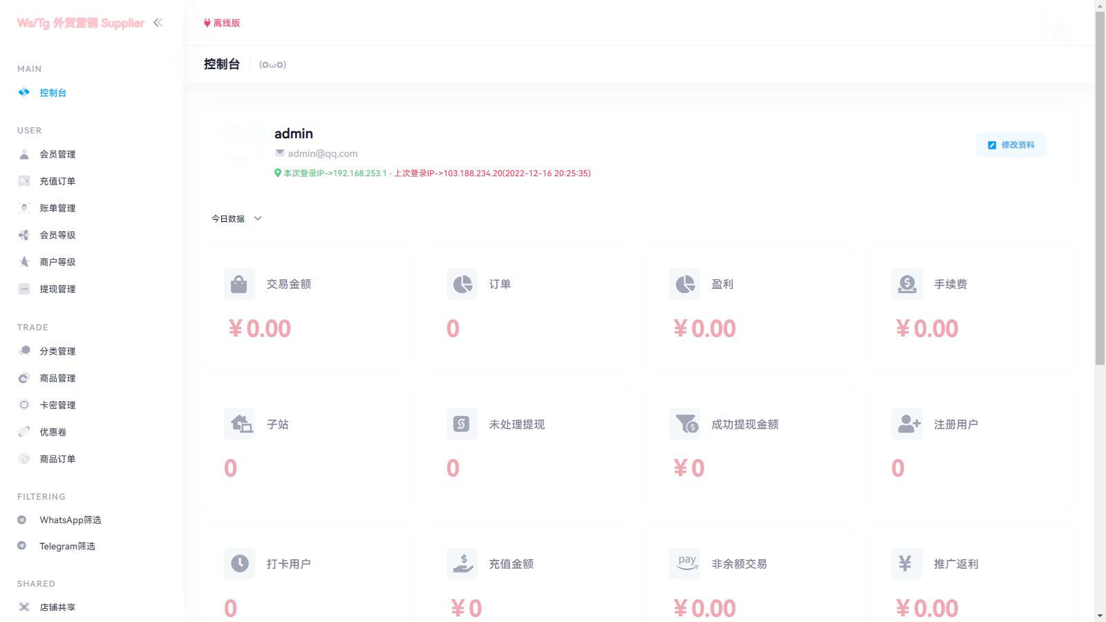Go to WhatsApp筛选 page

71,520
